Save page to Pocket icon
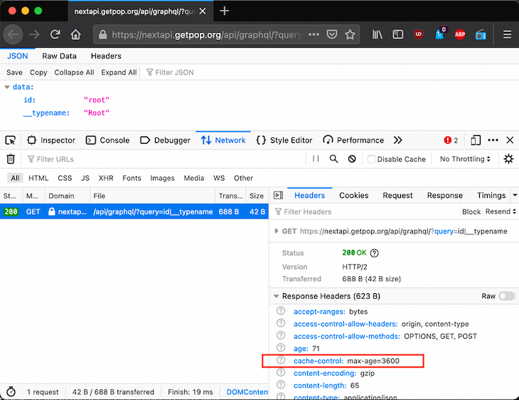The width and height of the screenshot is (519, 400). click(331, 34)
